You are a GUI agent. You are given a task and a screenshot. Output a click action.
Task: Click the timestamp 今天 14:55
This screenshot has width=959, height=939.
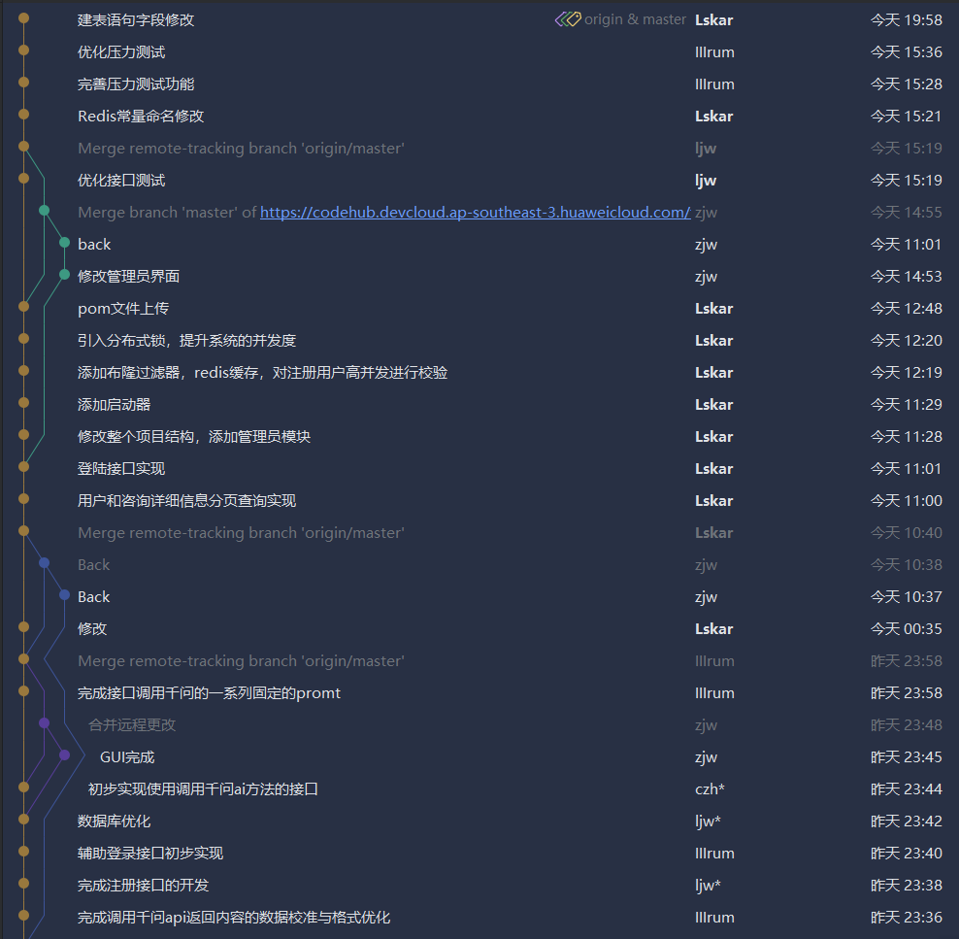pyautogui.click(x=907, y=213)
